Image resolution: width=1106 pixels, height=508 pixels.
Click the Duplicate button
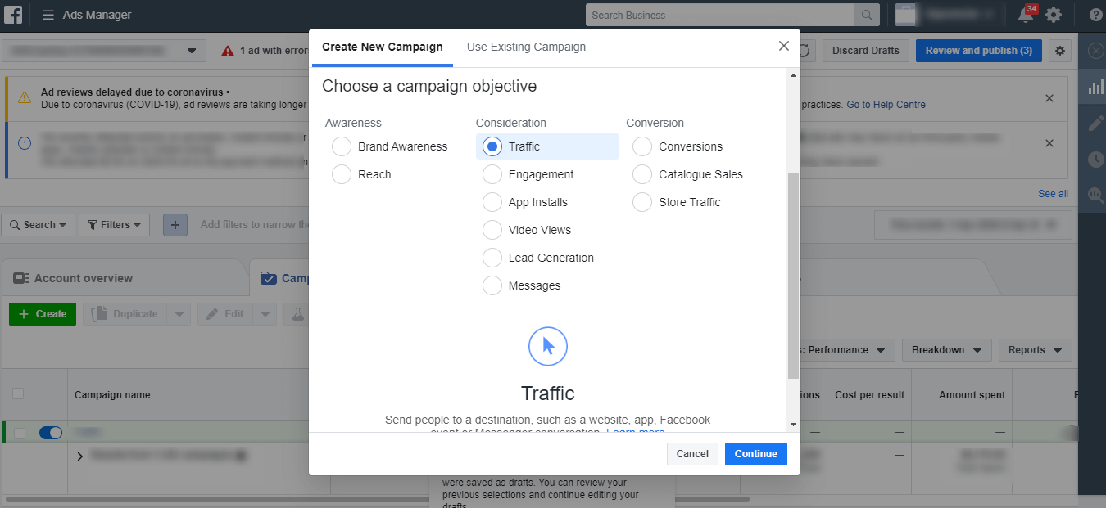pos(125,314)
